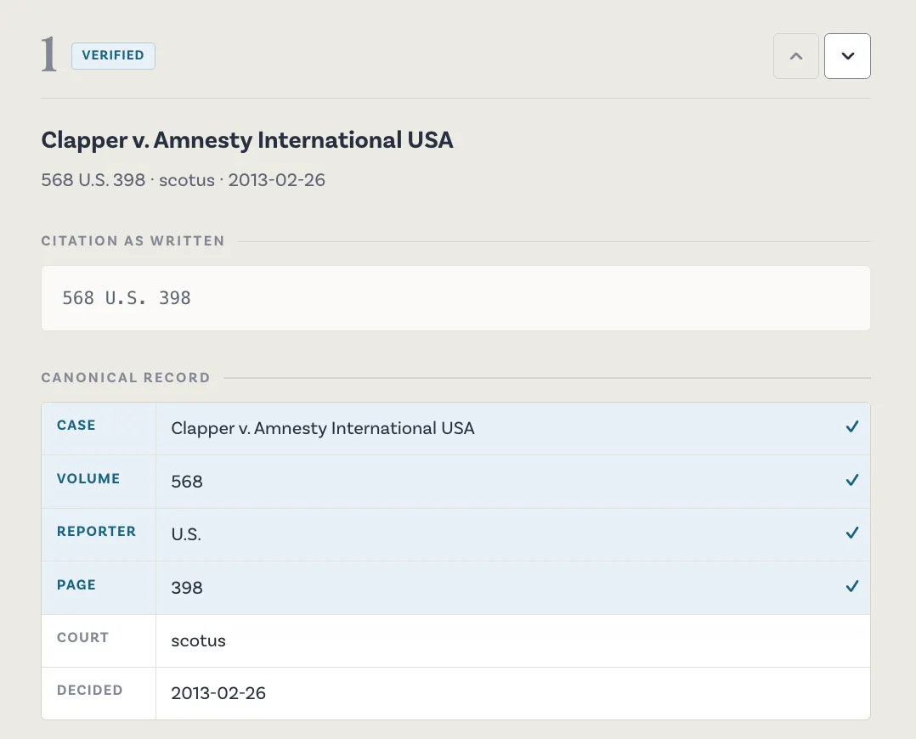
Task: Click the VERIFIED status badge
Action: coord(113,55)
